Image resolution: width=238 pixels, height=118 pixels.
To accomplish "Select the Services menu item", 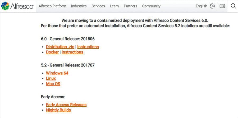I will click(x=98, y=6).
